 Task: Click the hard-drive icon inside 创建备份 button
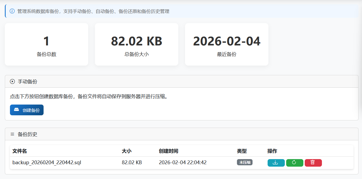coord(17,110)
